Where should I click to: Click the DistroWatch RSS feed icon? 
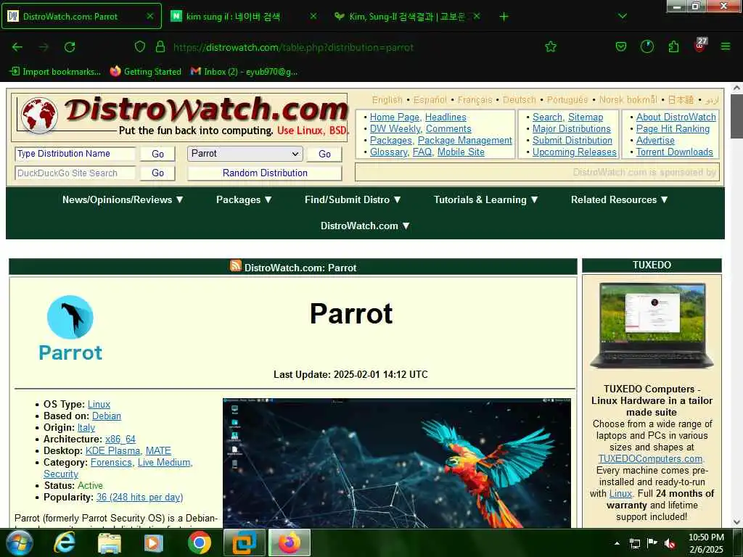point(236,265)
